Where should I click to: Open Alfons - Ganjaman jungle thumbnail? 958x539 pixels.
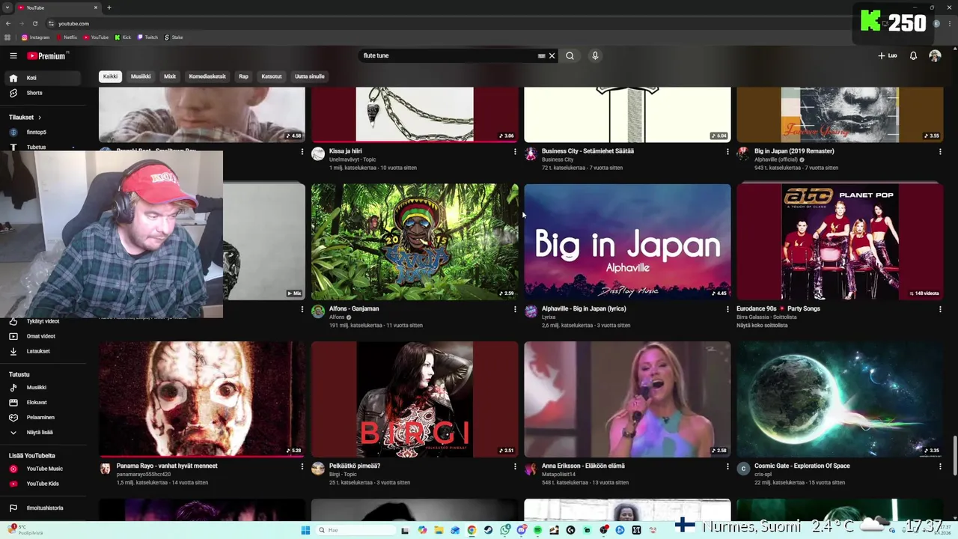415,242
